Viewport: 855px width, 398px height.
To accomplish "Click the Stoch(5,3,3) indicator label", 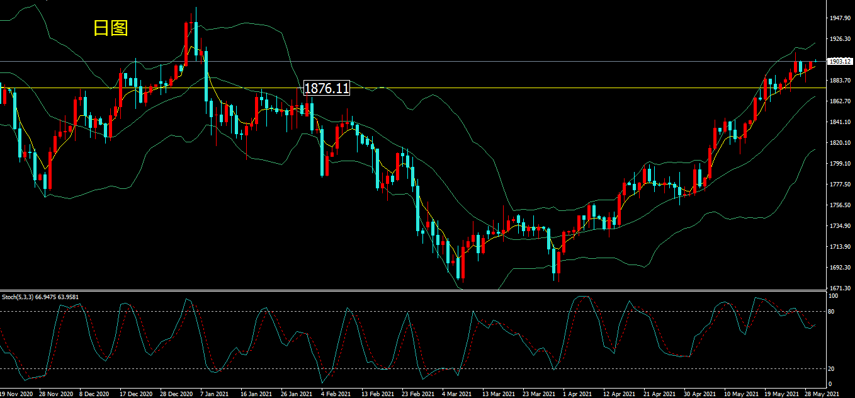I will (x=40, y=297).
